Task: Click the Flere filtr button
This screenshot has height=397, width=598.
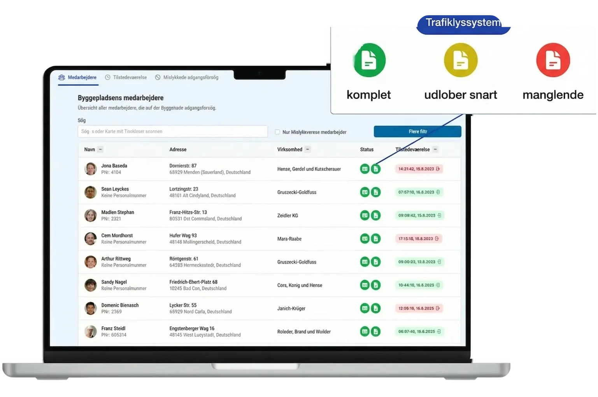Action: click(417, 132)
